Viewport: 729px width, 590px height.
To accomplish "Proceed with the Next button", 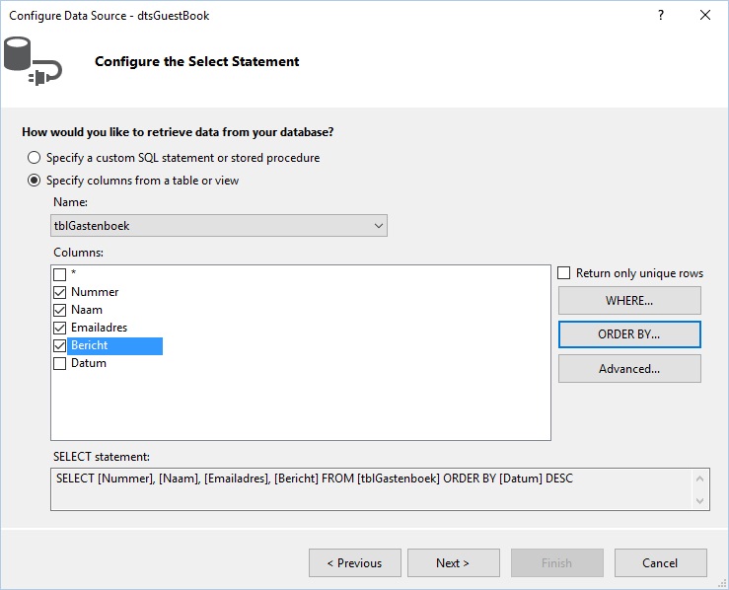I will (x=454, y=563).
